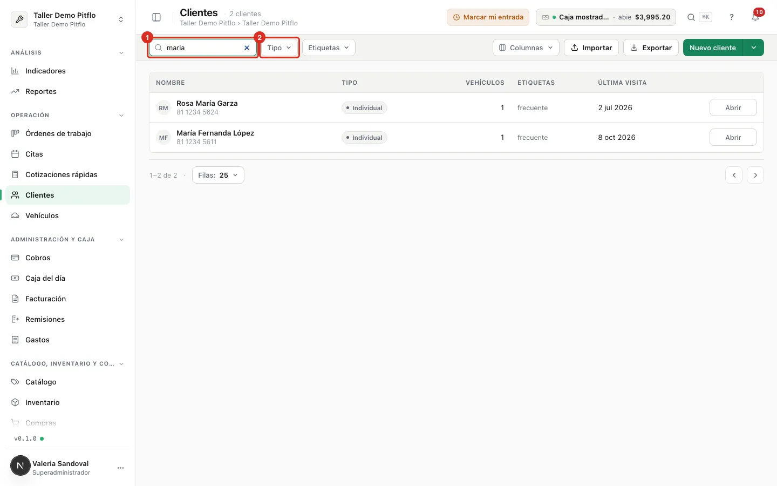Open Remisiones in the sidebar
This screenshot has height=486, width=777.
tap(68, 319)
